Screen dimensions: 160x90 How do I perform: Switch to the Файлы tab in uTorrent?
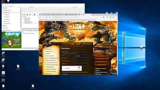tap(24, 30)
